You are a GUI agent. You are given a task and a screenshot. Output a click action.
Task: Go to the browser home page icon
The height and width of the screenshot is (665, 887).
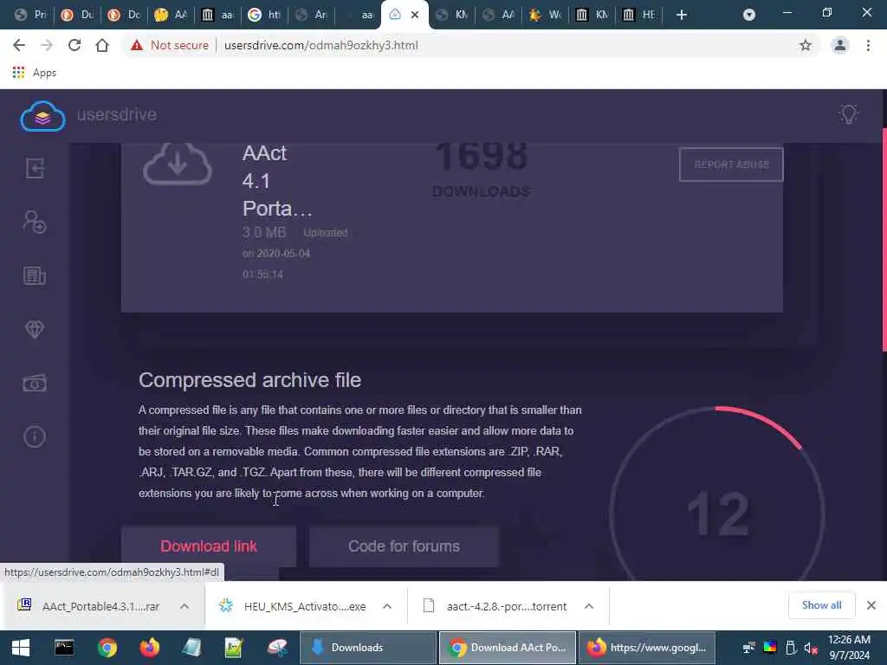click(x=102, y=45)
